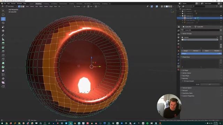Enable the Auto Smooth checkbox
223x125 pixels.
(x=185, y=81)
